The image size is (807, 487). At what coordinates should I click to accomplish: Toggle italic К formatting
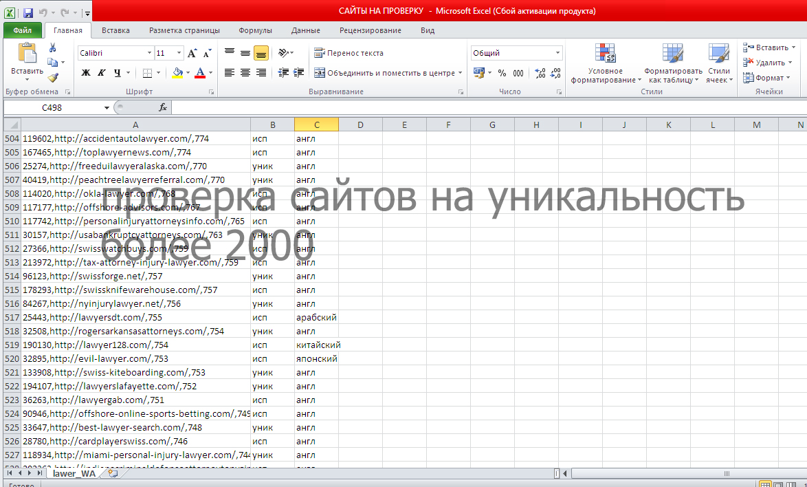(101, 73)
